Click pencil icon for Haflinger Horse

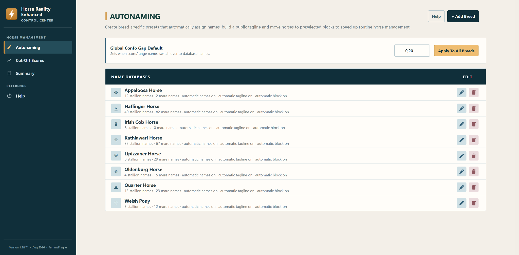tap(461, 108)
